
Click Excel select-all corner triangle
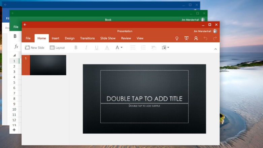pos(14,55)
